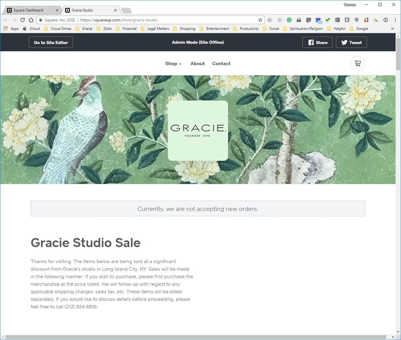Go to the About page
This screenshot has width=401, height=340.
(x=198, y=64)
